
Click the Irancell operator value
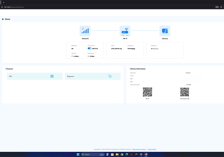pos(188,73)
